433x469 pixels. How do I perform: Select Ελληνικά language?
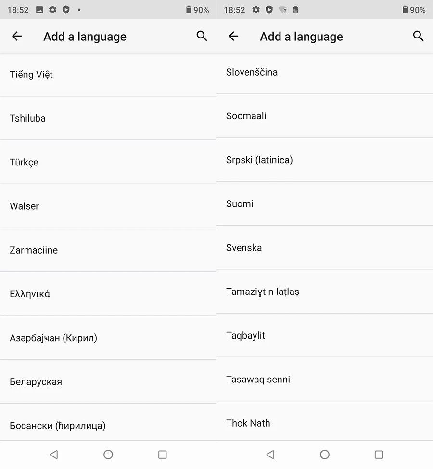pos(30,294)
